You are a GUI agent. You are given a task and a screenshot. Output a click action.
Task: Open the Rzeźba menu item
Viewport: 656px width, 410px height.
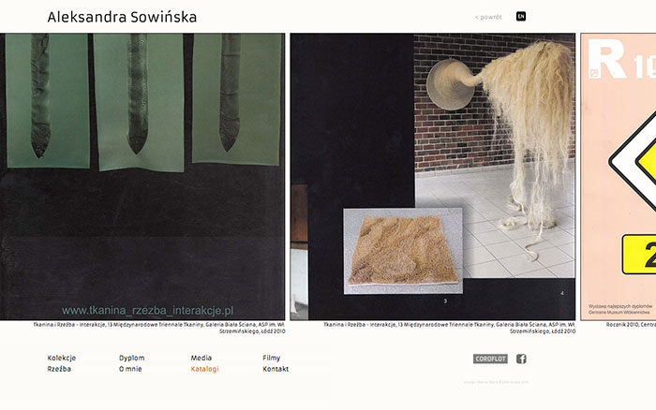(x=59, y=369)
